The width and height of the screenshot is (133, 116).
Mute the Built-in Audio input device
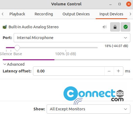pos(105,27)
